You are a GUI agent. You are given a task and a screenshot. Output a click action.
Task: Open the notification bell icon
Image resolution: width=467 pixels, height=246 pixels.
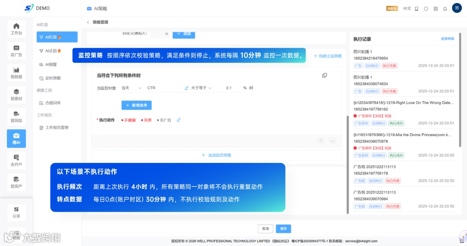pyautogui.click(x=445, y=9)
